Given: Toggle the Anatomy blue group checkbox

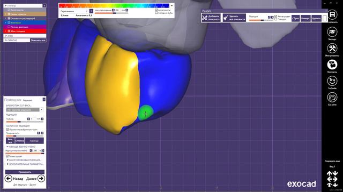Looking at the screenshot, I should coord(9,22).
